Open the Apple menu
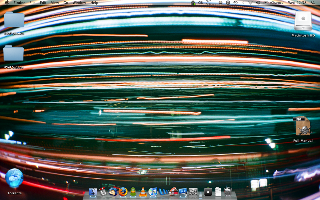Screen dimensions: 320x200 [x=7, y=3]
